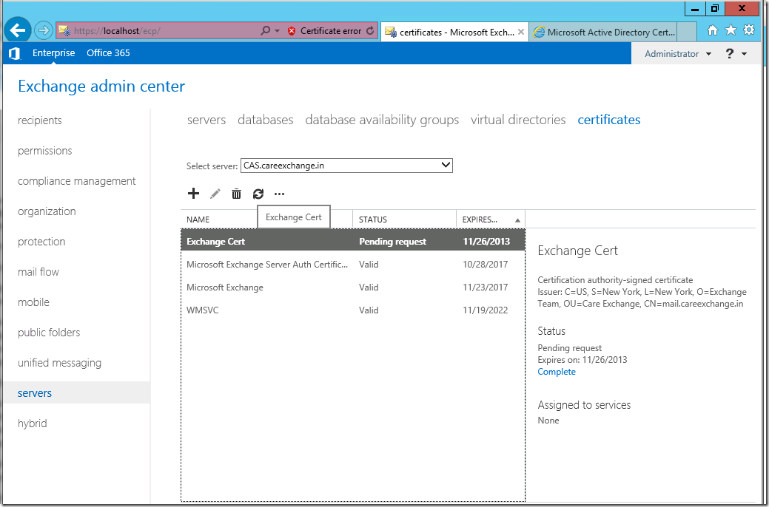The image size is (769, 507).
Task: Select Microsoft Exchange Server Auth Certificate row
Action: pyautogui.click(x=353, y=265)
